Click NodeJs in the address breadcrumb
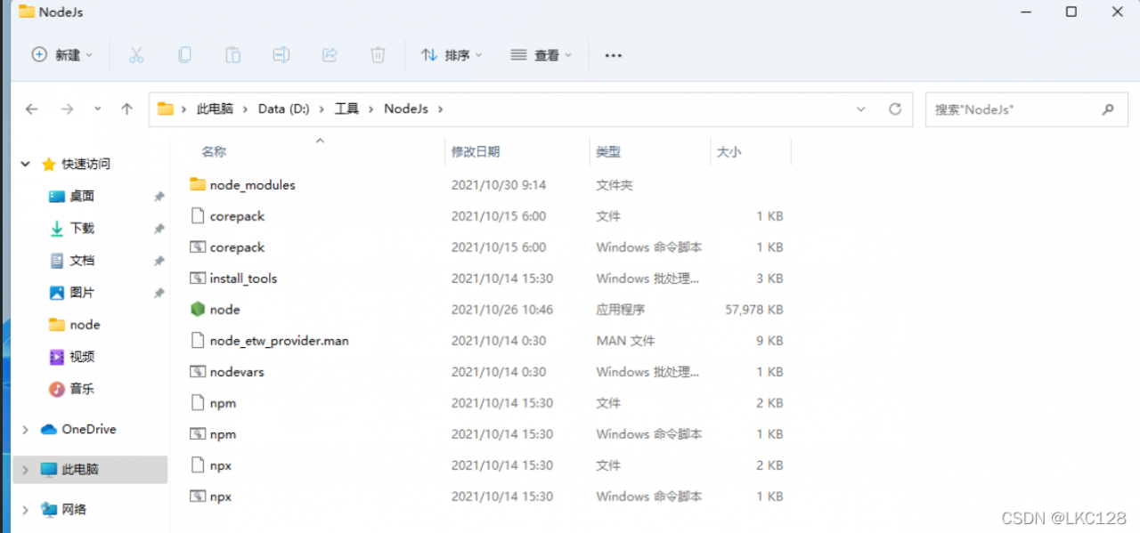Viewport: 1140px width, 533px height. [406, 109]
